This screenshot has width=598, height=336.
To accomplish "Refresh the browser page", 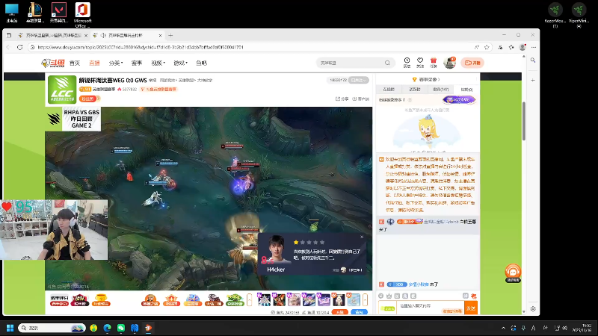I will point(20,47).
